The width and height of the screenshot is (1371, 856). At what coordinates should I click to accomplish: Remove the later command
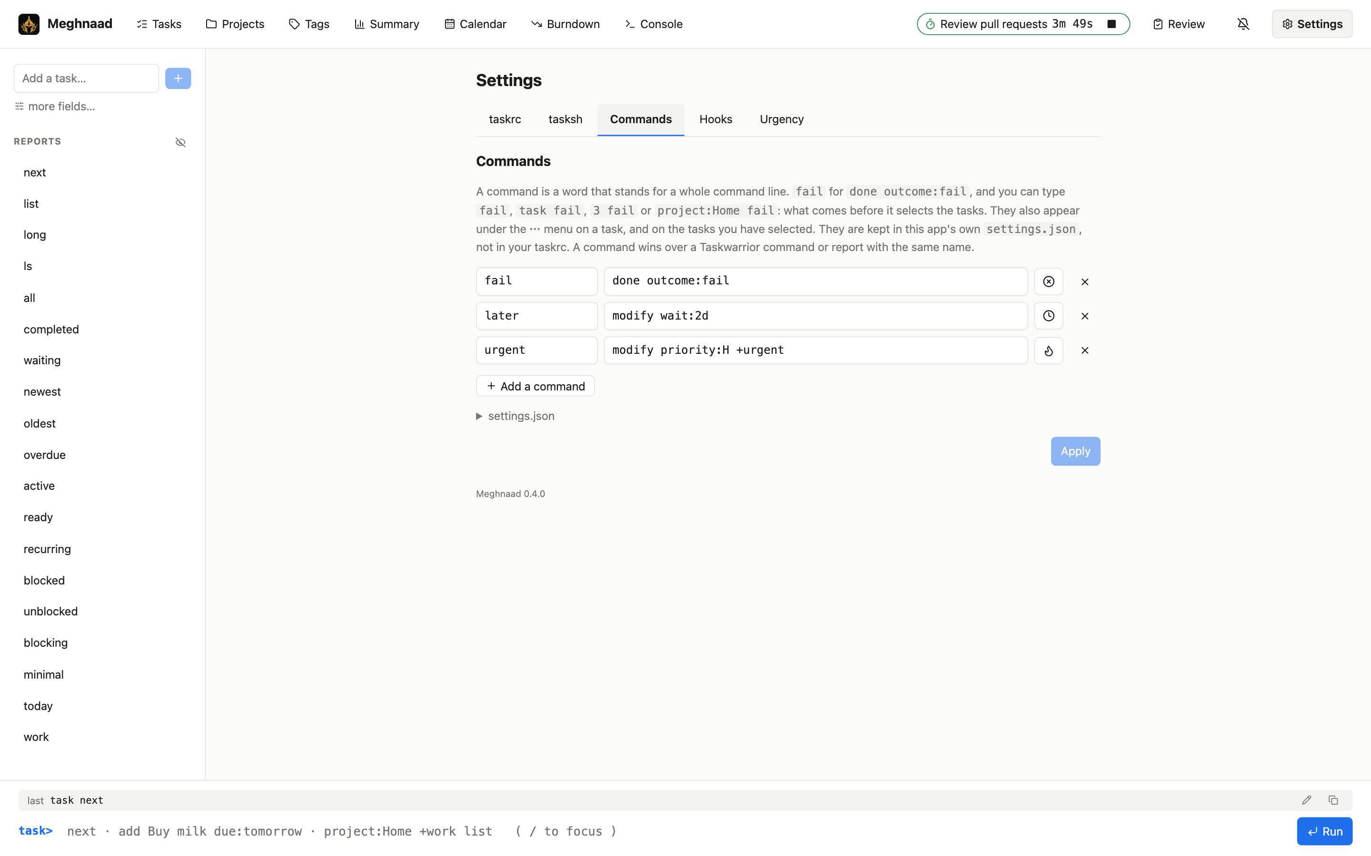click(x=1084, y=316)
